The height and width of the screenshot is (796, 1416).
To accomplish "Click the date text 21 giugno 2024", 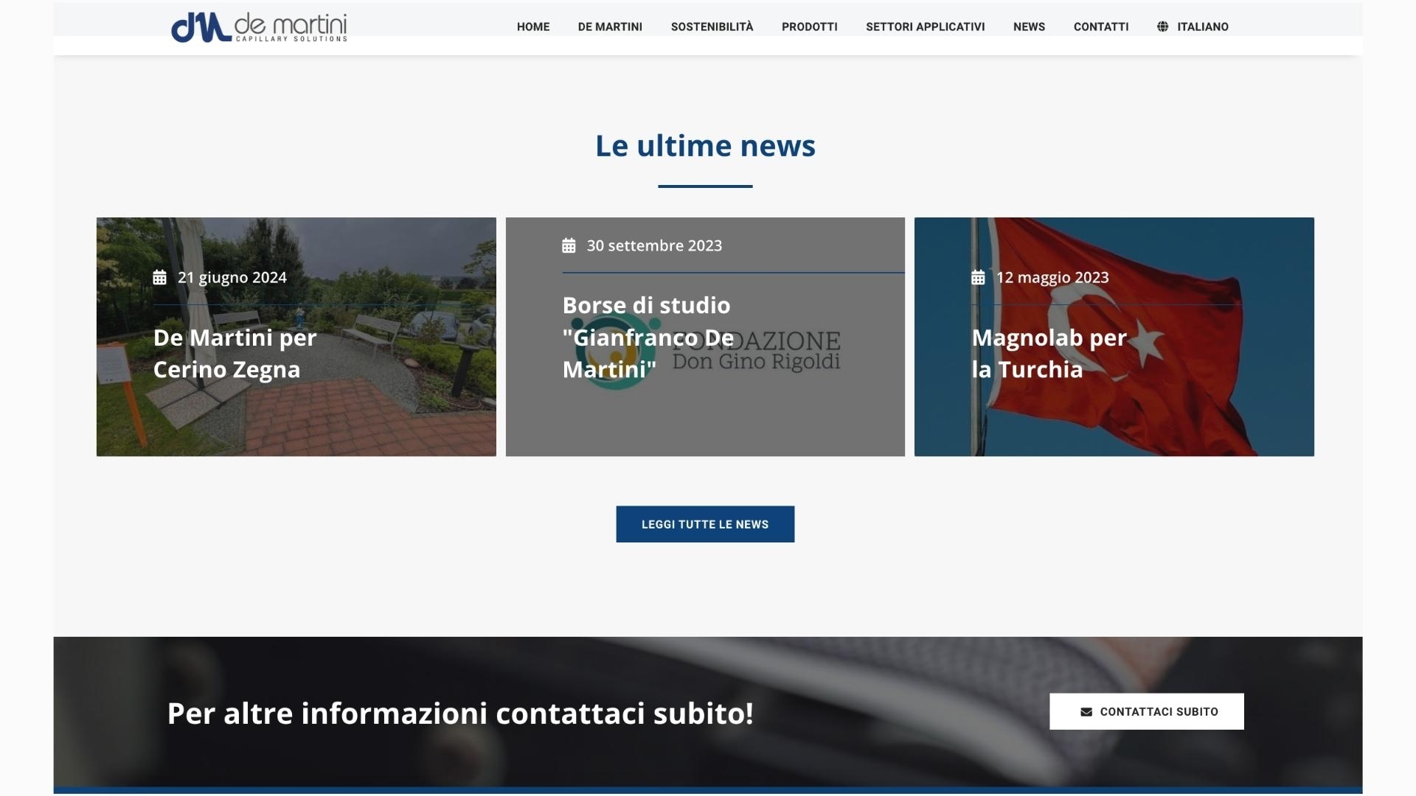I will pyautogui.click(x=232, y=278).
